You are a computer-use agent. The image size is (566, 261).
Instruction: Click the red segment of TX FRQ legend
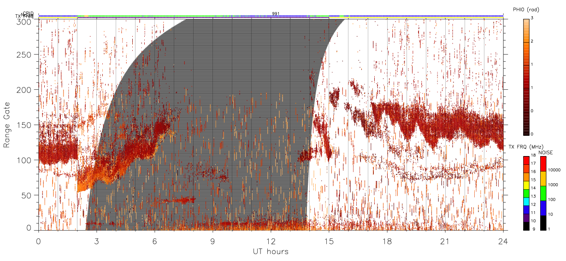pos(526,161)
